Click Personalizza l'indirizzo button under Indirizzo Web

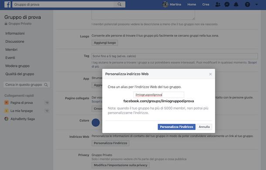pos(110,143)
